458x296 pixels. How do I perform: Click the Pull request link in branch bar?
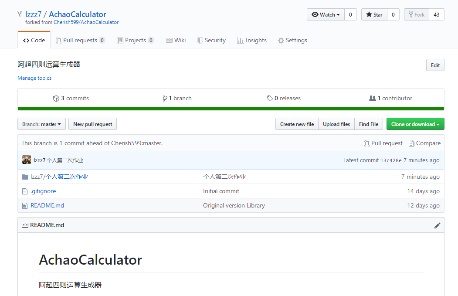click(383, 143)
